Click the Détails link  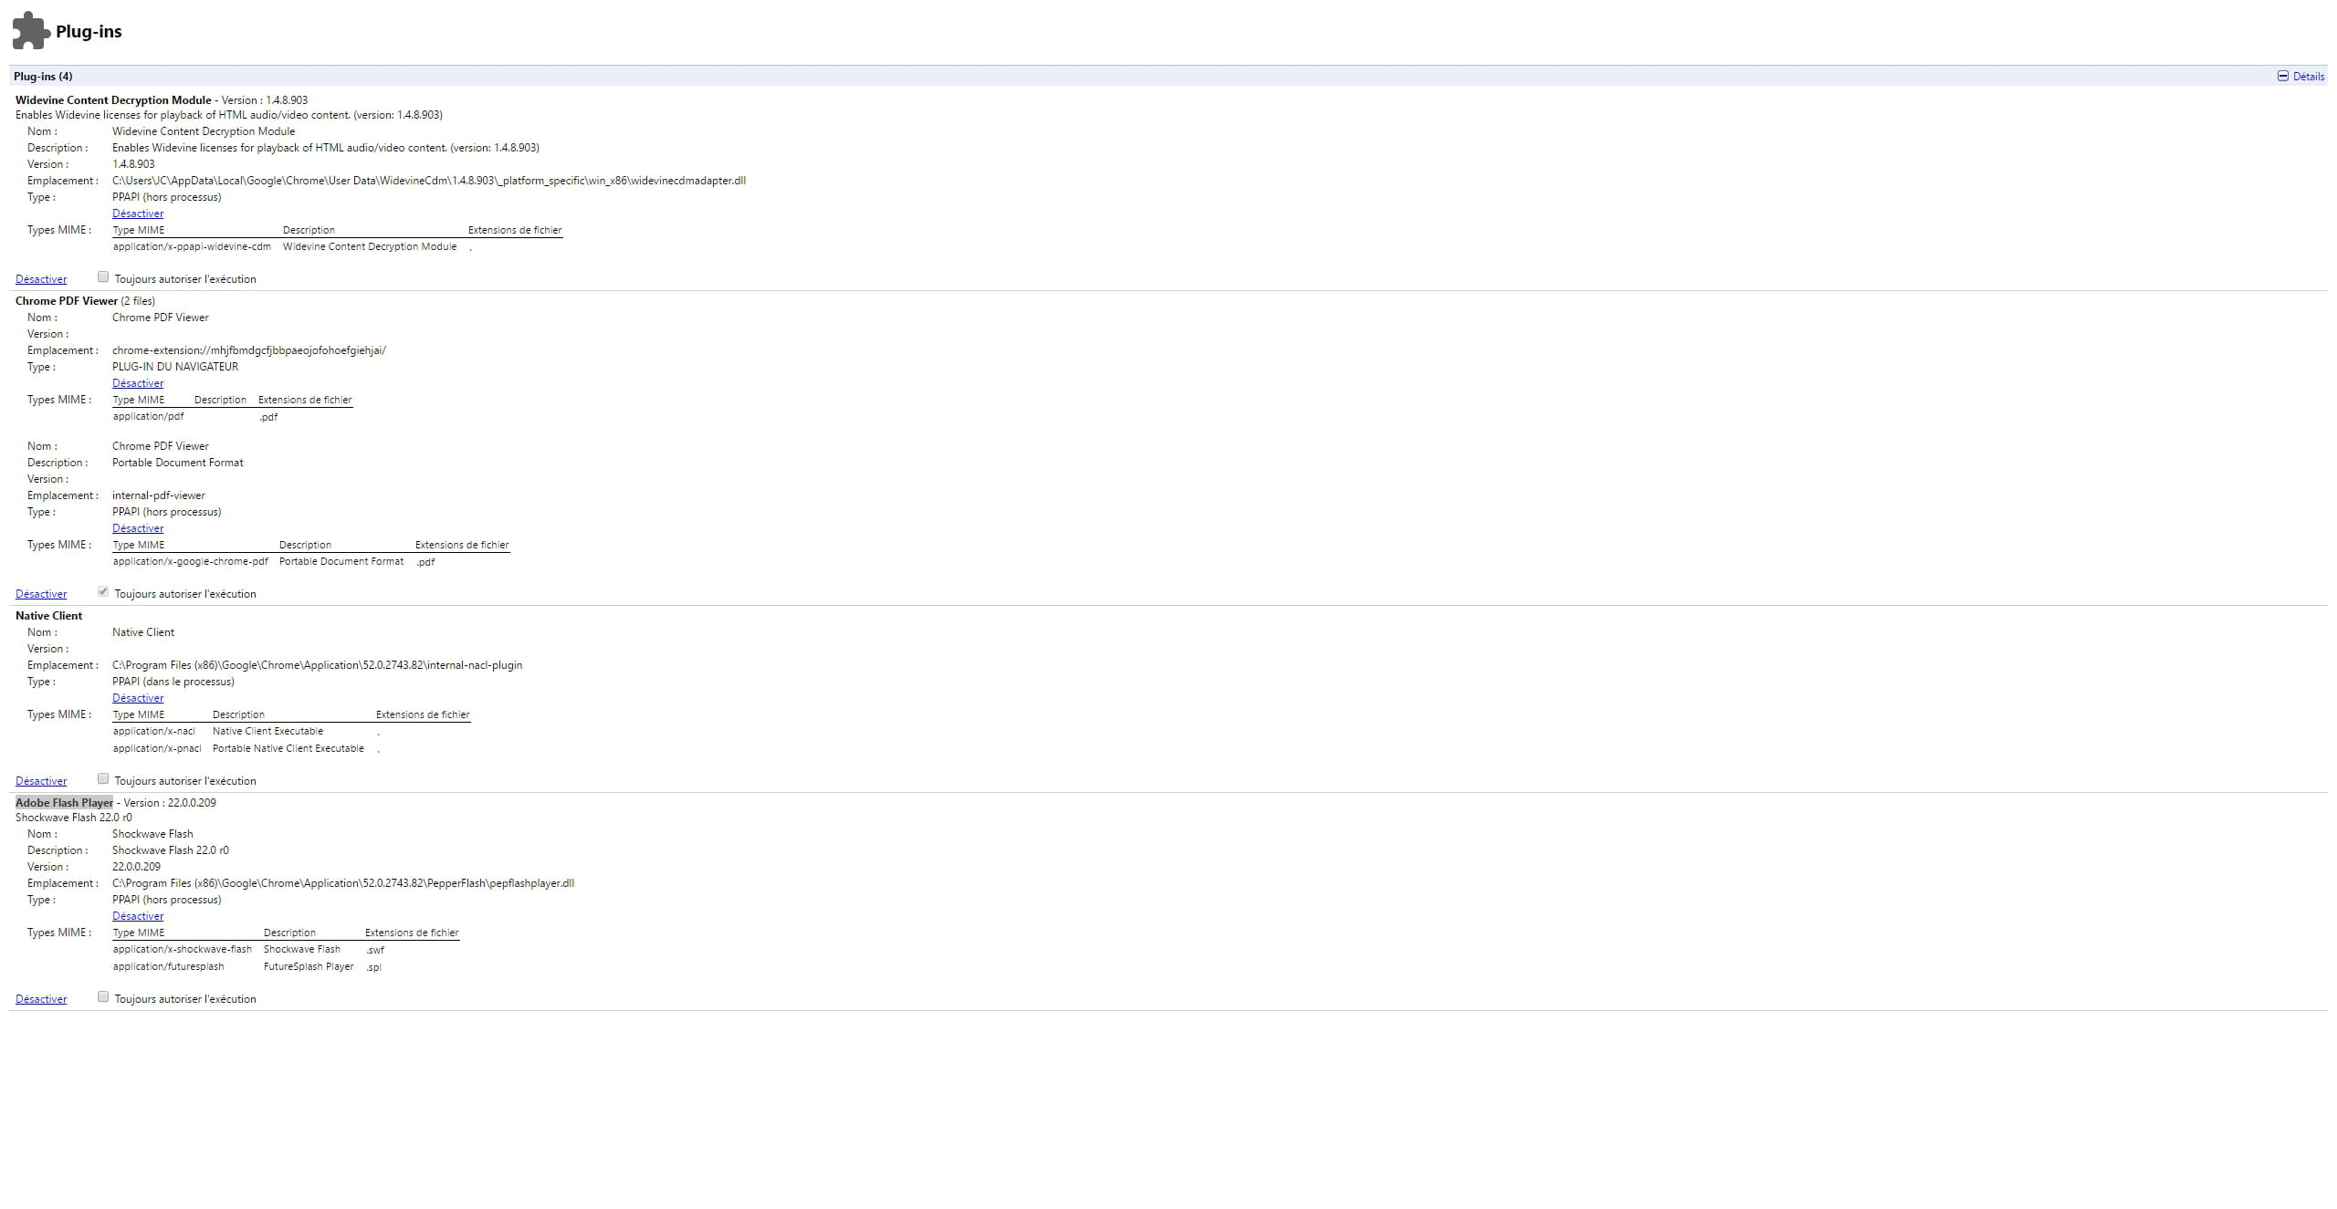[2308, 77]
